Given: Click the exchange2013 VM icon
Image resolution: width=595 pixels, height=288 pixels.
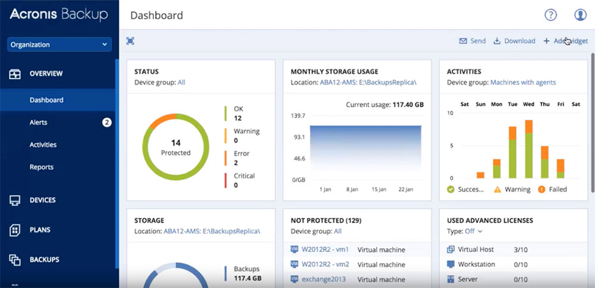Looking at the screenshot, I should click(x=294, y=279).
